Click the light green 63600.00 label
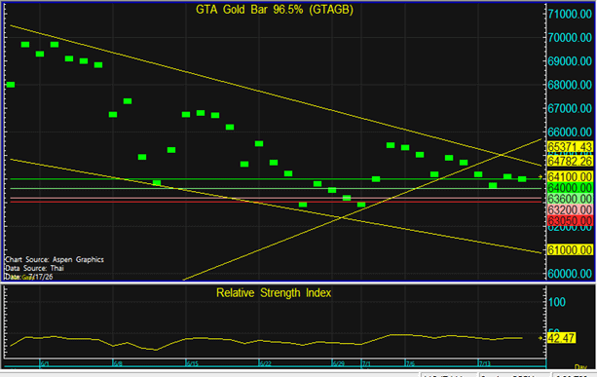 (570, 199)
